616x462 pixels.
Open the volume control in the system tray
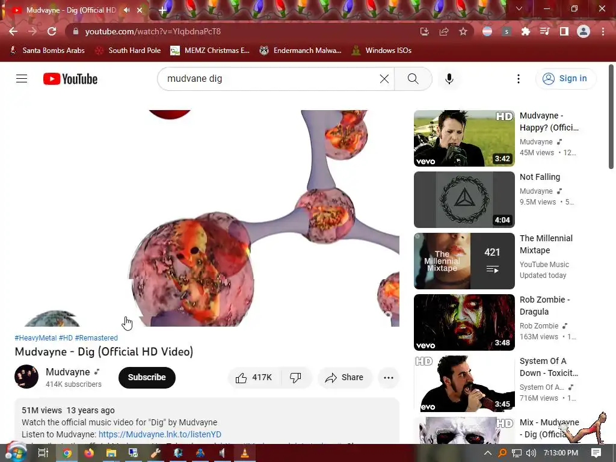click(531, 453)
